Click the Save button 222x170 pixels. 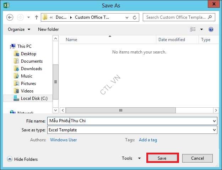163,158
